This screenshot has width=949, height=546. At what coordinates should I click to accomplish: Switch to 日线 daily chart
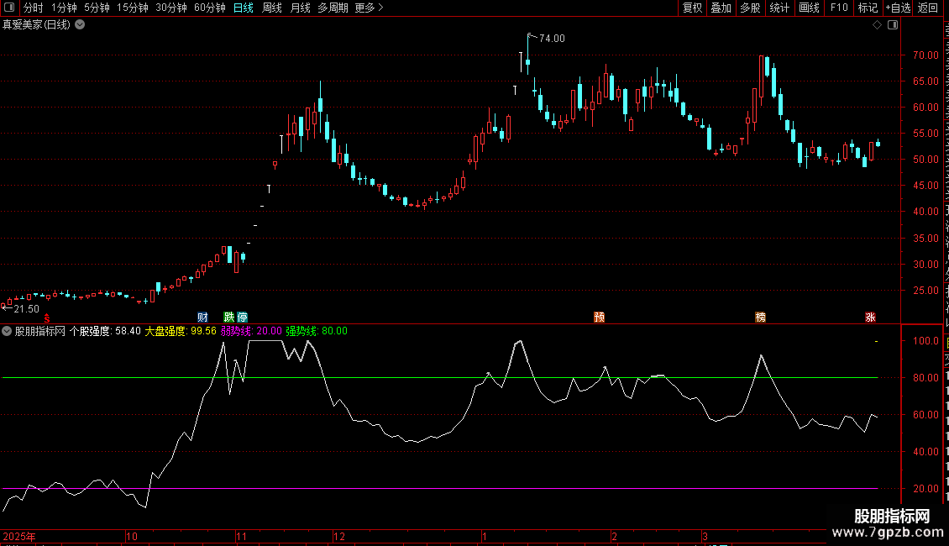point(244,8)
